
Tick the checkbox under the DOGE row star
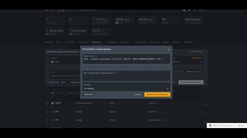(47, 107)
